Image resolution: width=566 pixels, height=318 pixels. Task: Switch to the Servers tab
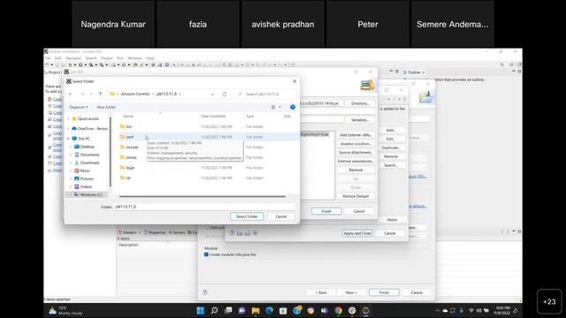click(x=177, y=232)
